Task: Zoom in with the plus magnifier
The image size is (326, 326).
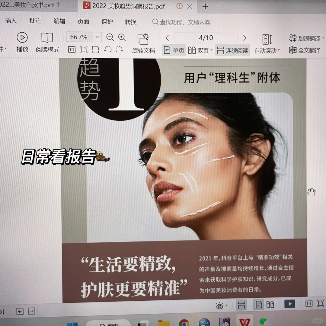Action: pyautogui.click(x=122, y=37)
